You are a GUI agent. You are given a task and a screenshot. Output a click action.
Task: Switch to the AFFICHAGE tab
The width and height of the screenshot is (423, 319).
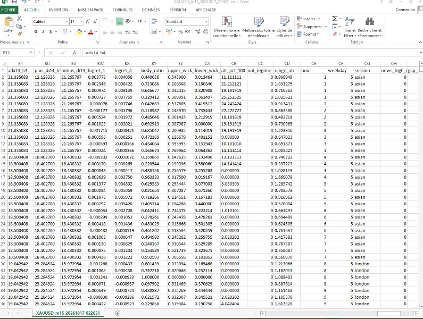coord(206,10)
